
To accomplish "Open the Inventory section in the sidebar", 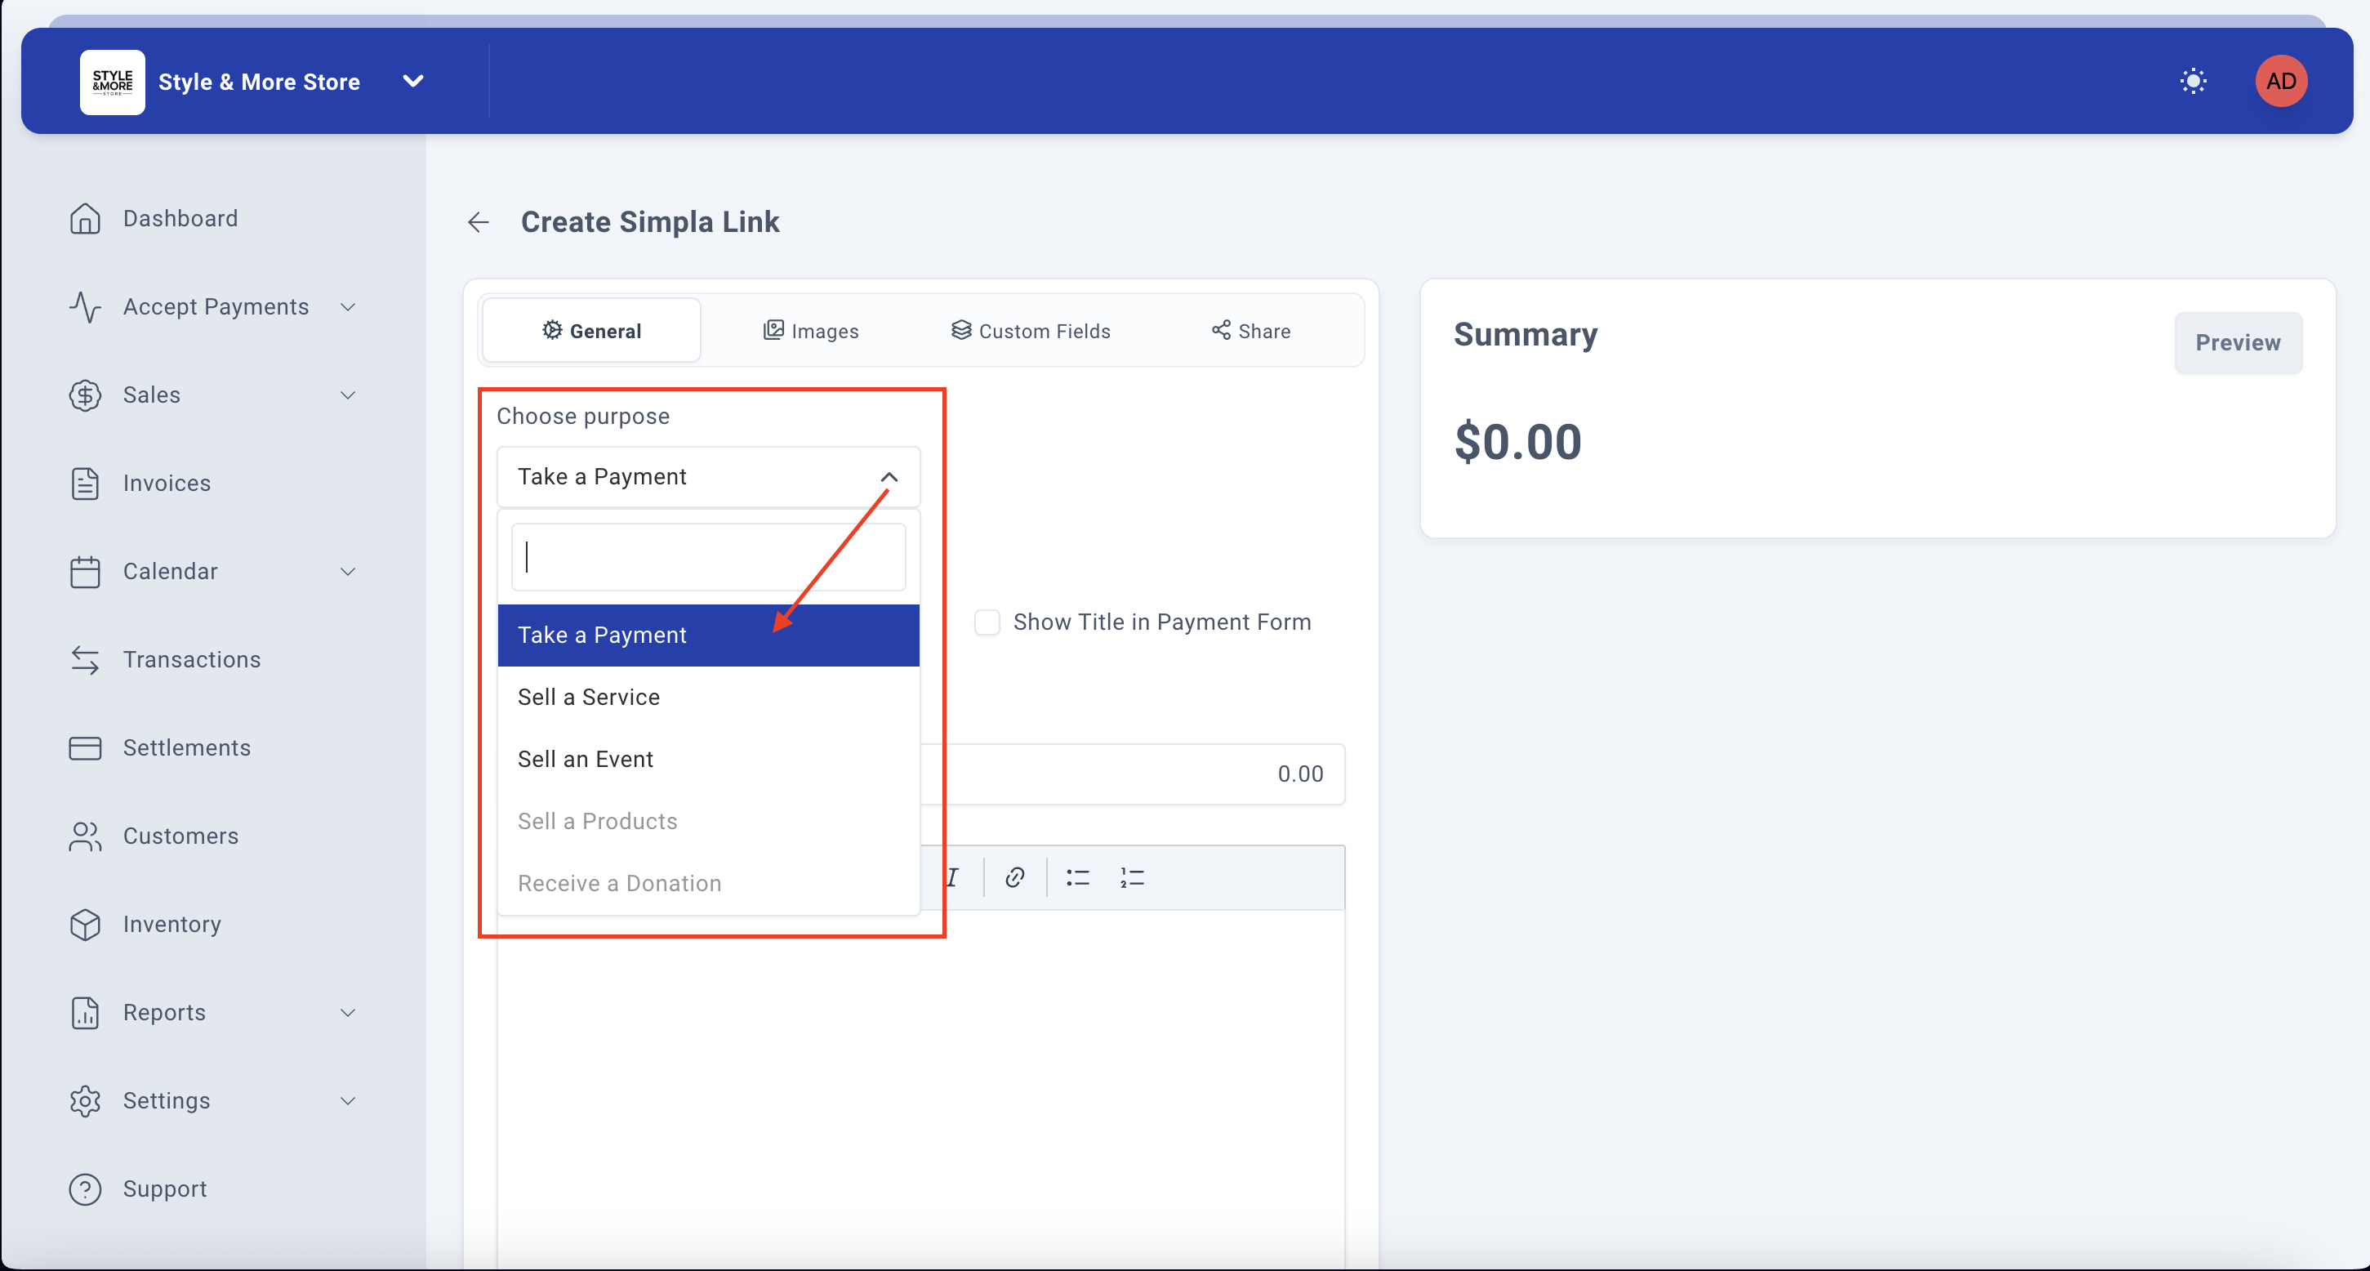I will 172,924.
